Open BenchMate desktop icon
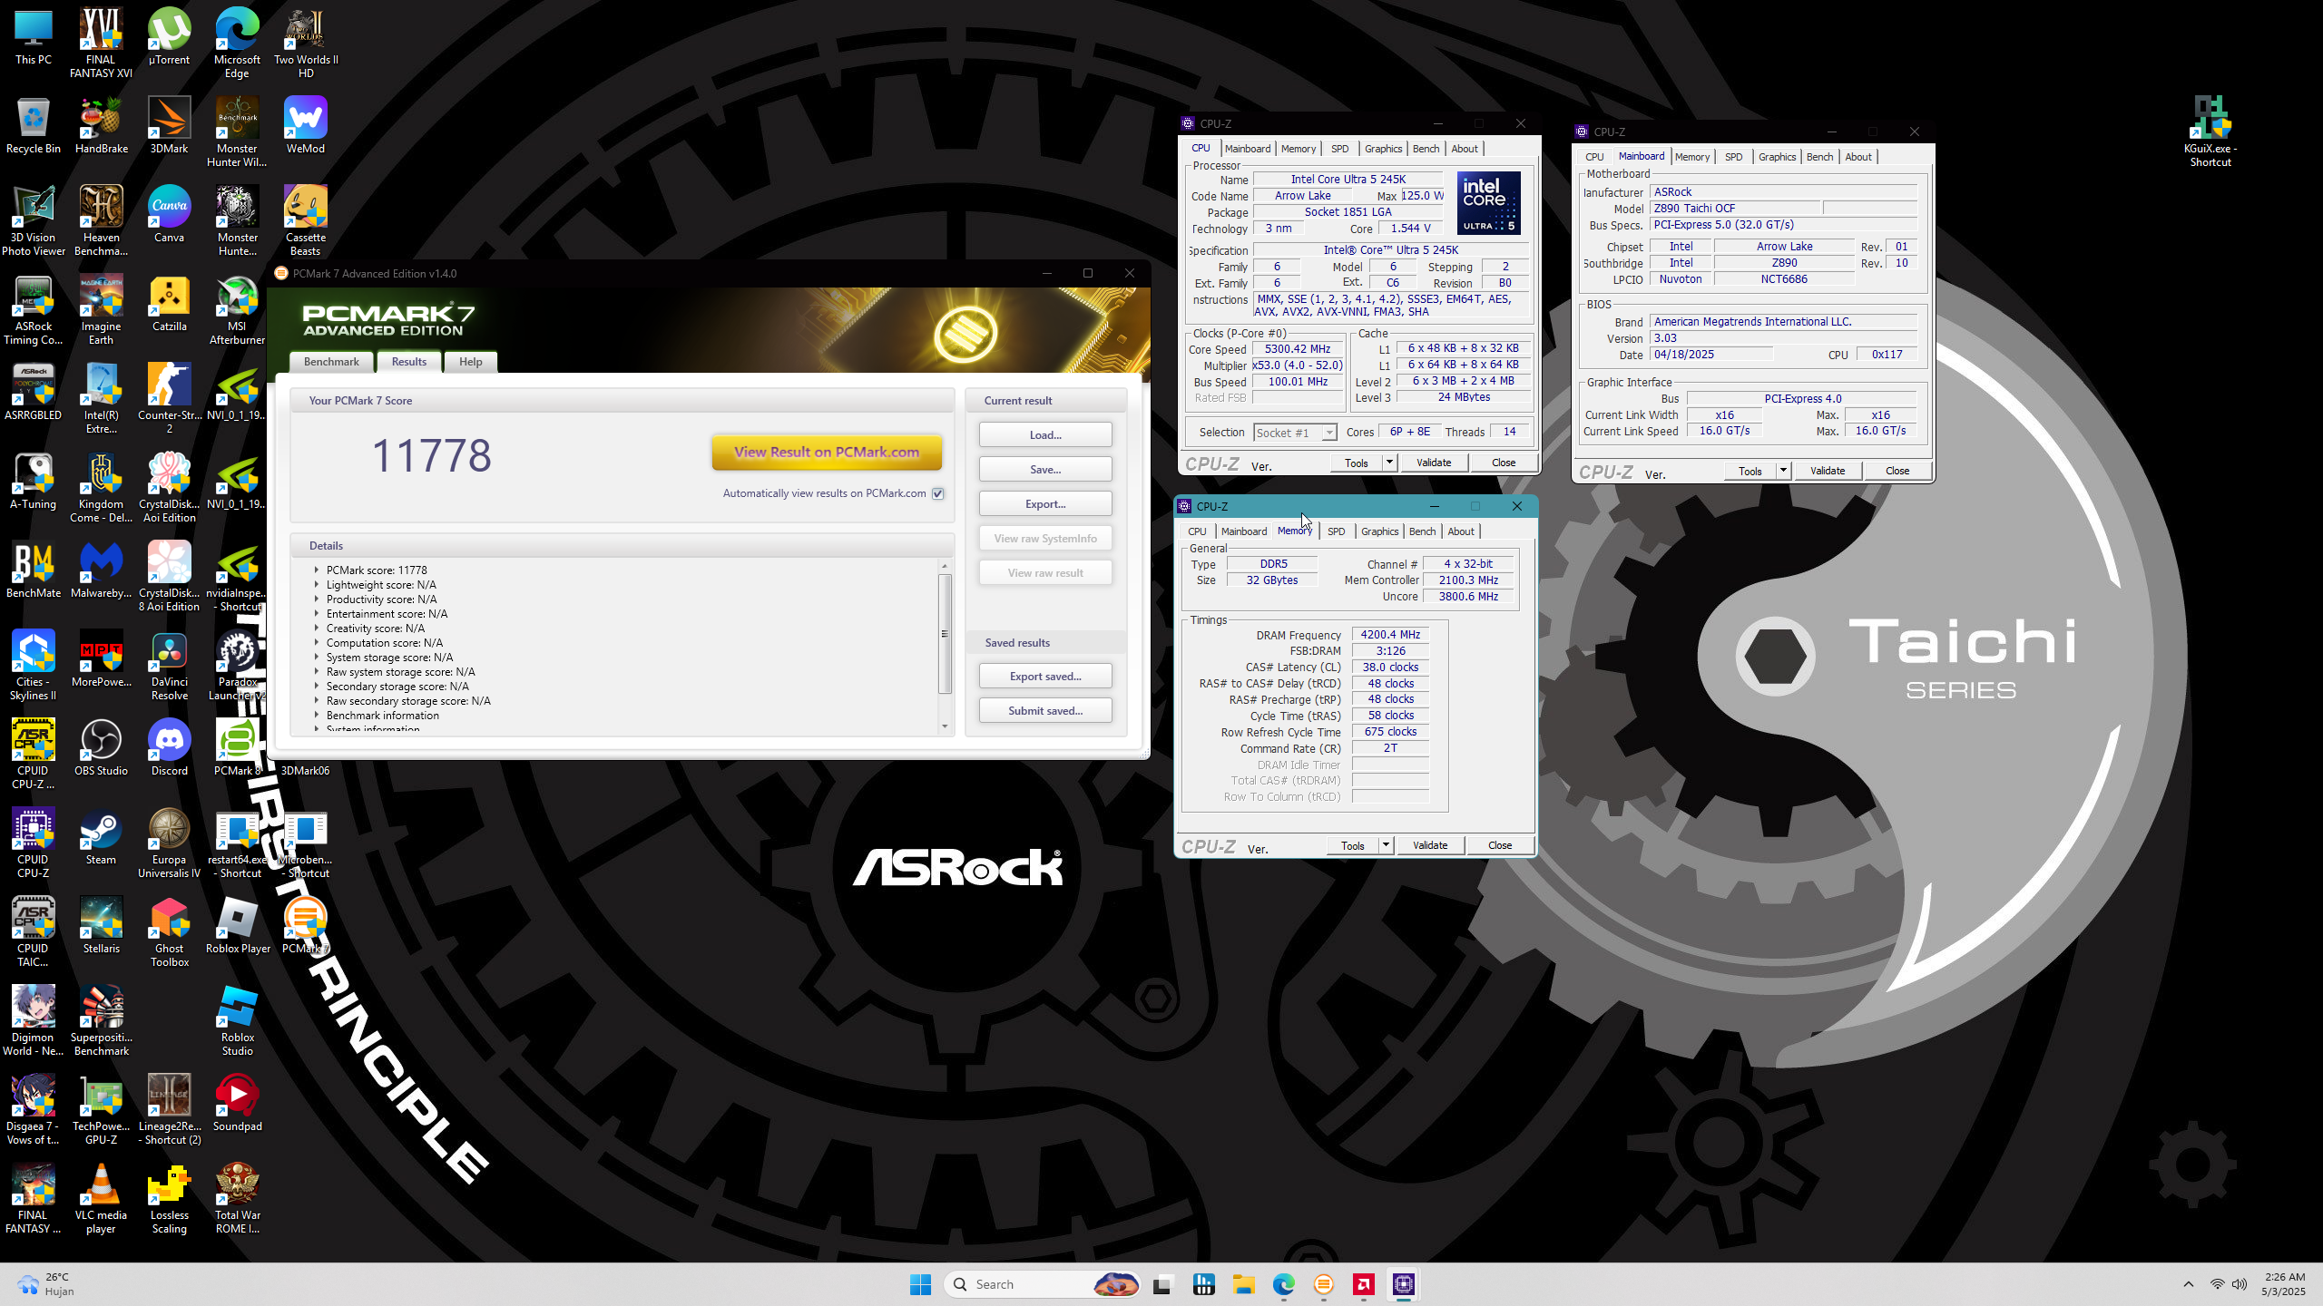The height and width of the screenshot is (1306, 2323). coord(34,570)
